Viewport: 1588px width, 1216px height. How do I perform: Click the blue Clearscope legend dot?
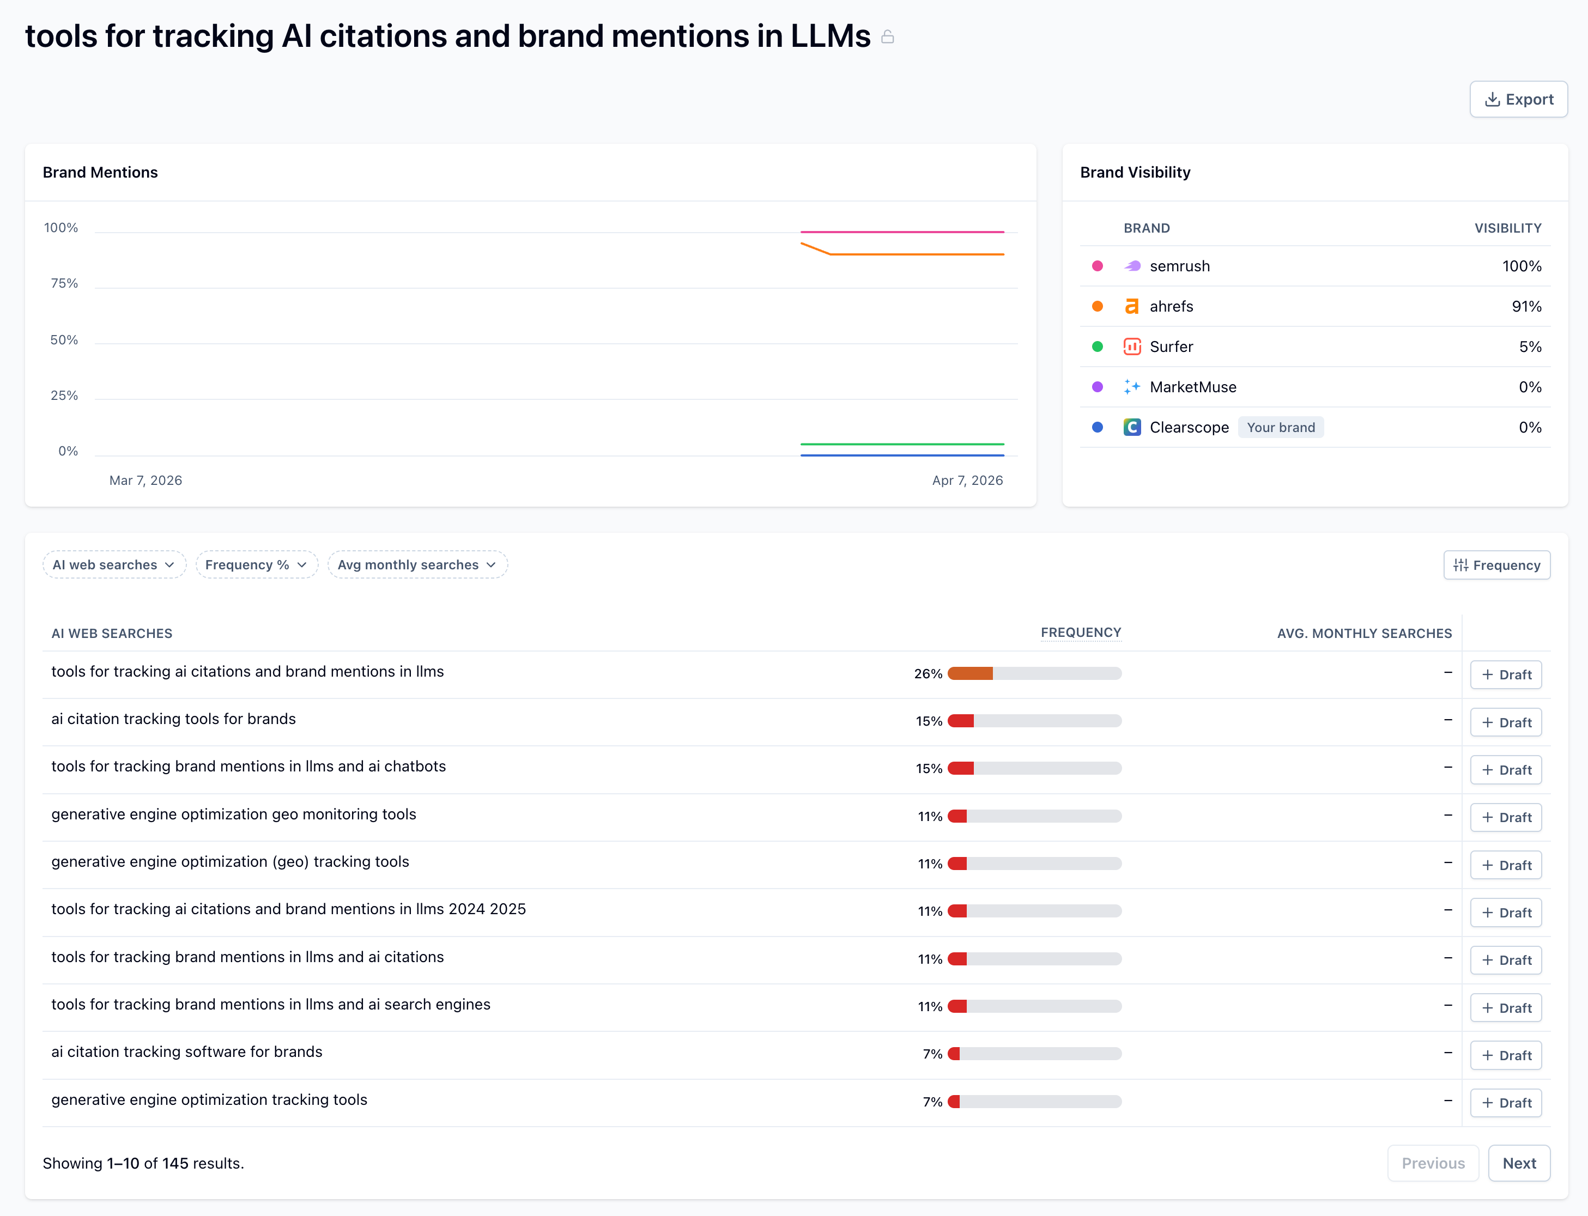(1097, 428)
